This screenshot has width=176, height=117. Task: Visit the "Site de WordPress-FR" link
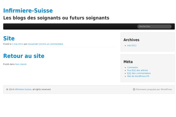tap(138, 76)
